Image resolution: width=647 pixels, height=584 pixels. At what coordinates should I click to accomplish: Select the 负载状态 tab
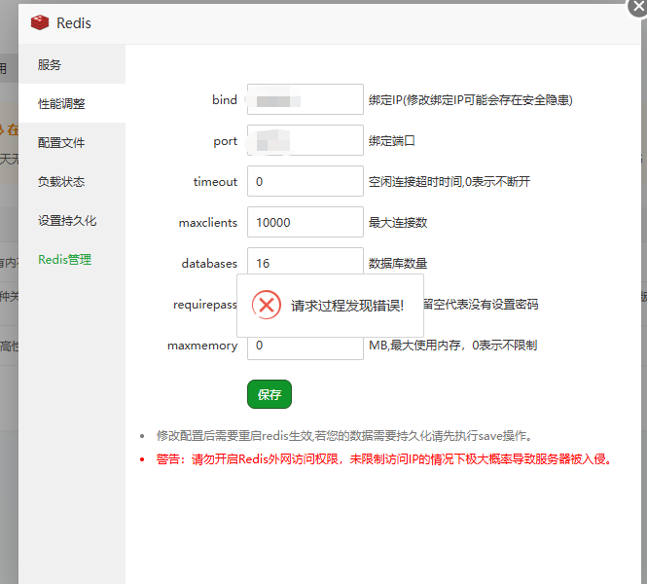[x=72, y=181]
